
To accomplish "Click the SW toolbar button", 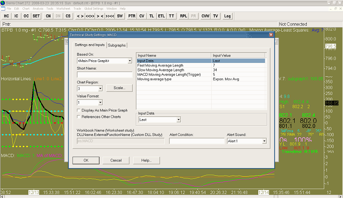I will [120, 16].
